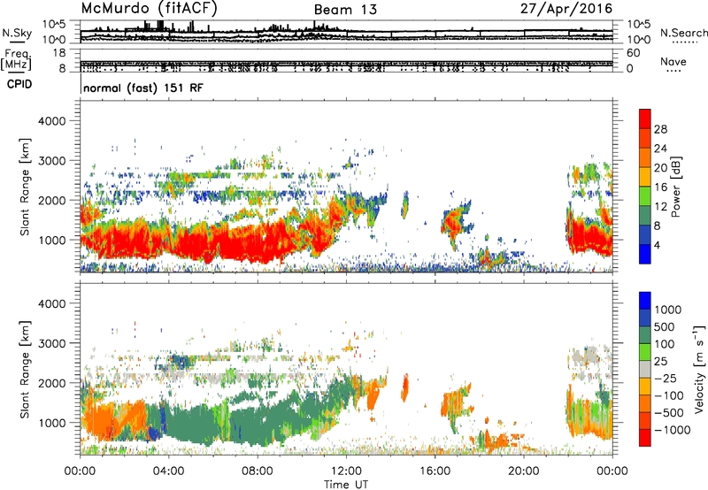Click the 'Beam 13' header label
This screenshot has height=490, width=708.
pos(345,10)
